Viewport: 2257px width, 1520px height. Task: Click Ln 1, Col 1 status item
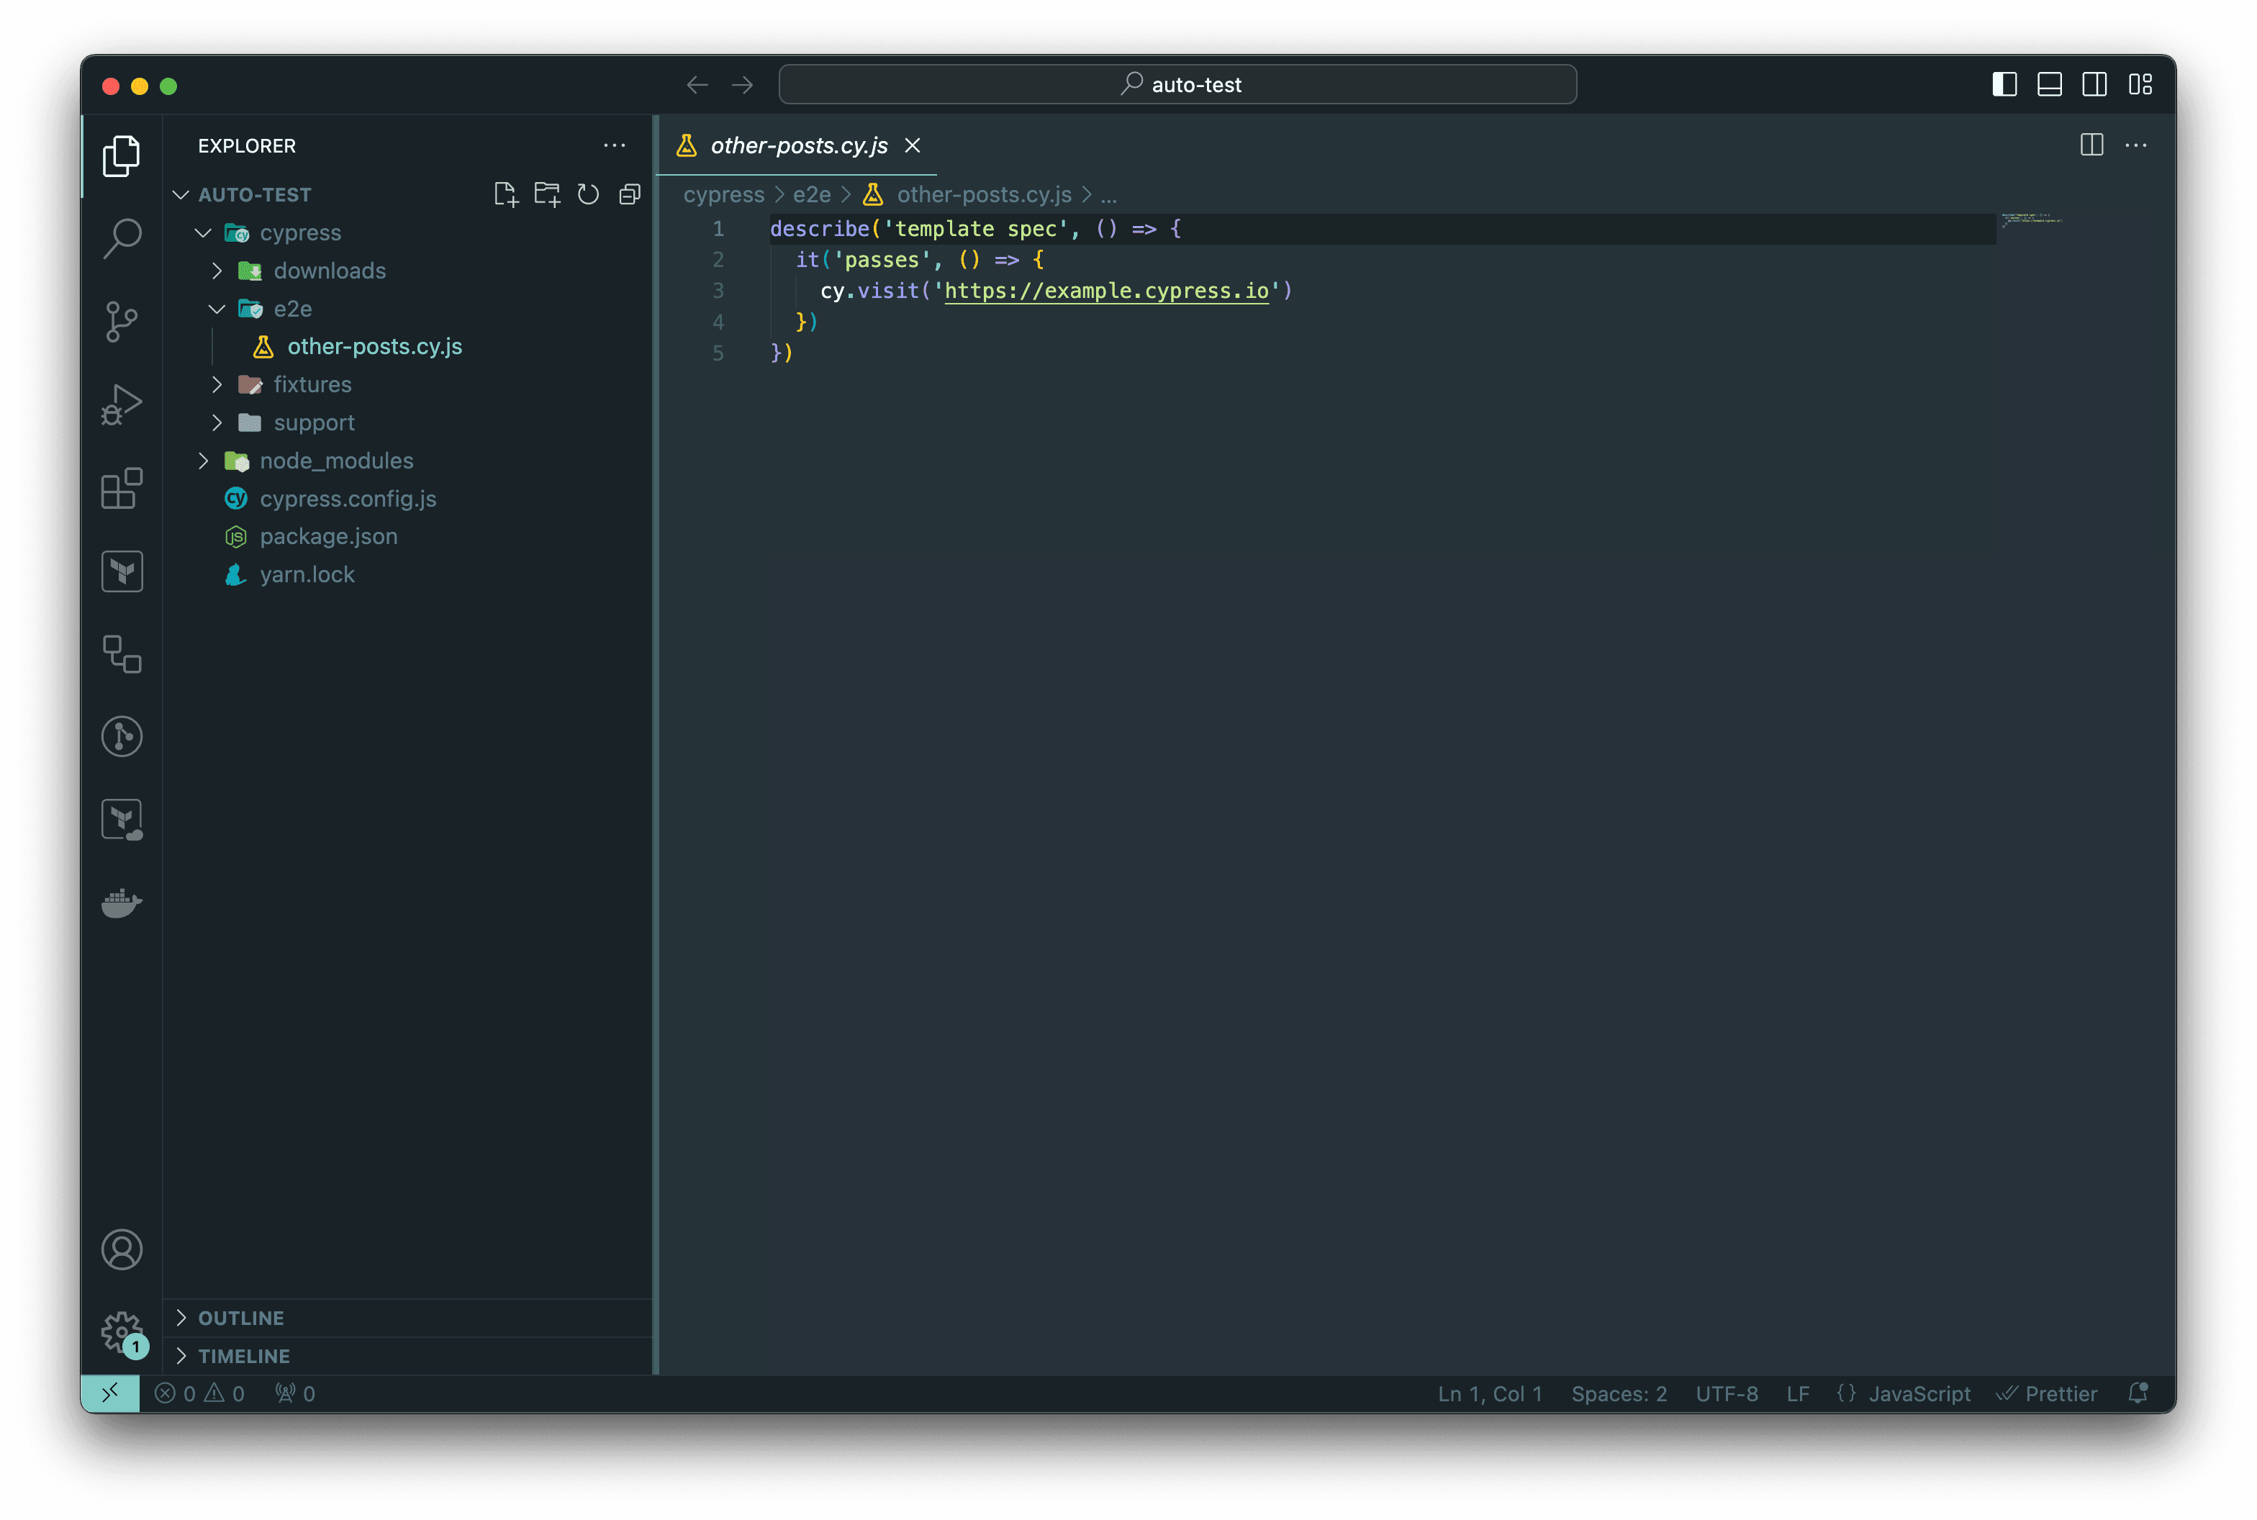[1489, 1393]
